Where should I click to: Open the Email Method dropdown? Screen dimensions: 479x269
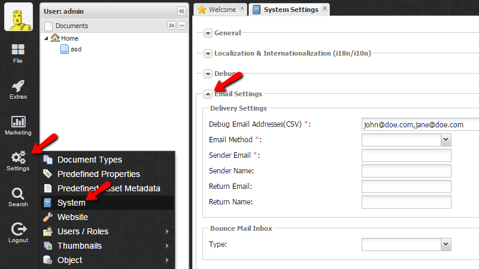pos(445,140)
